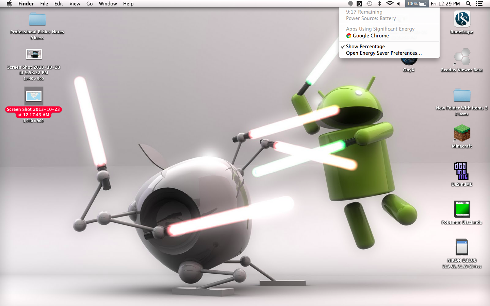Open the Window menu
490x306 pixels.
tap(108, 4)
